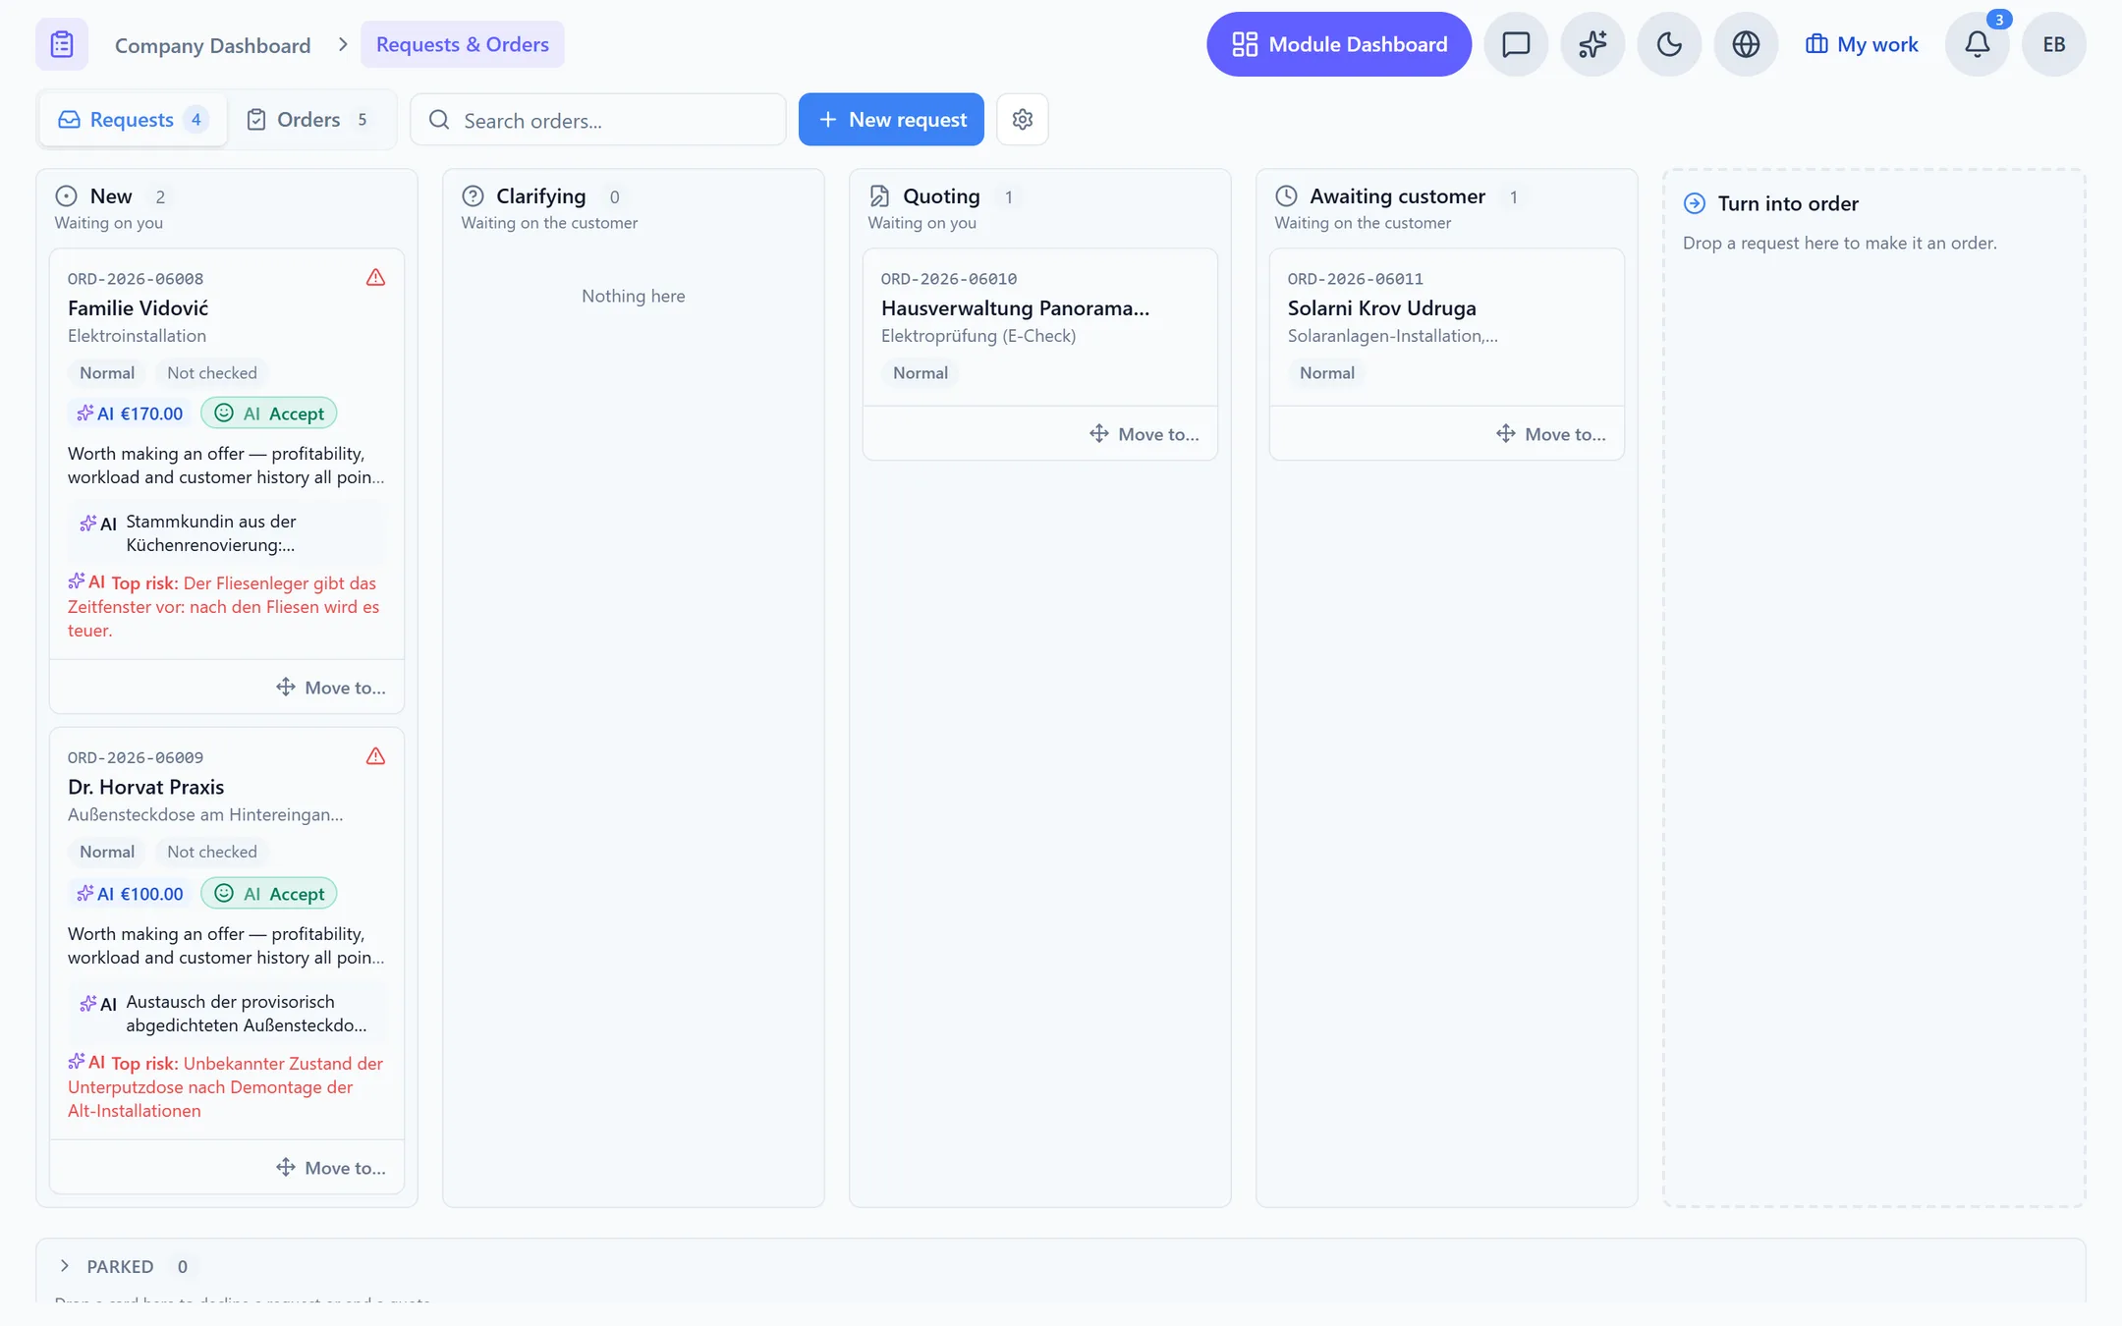Click the Stammkundin aus der Küchenrenovierung AI note
This screenshot has height=1326, width=2122.
click(227, 533)
